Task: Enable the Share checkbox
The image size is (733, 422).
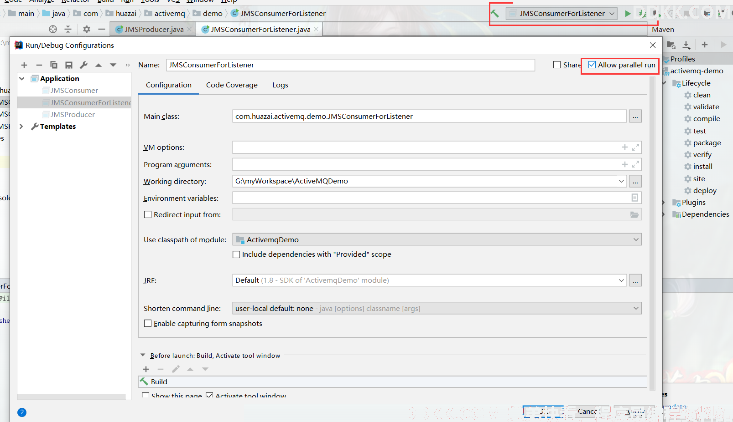Action: coord(557,65)
